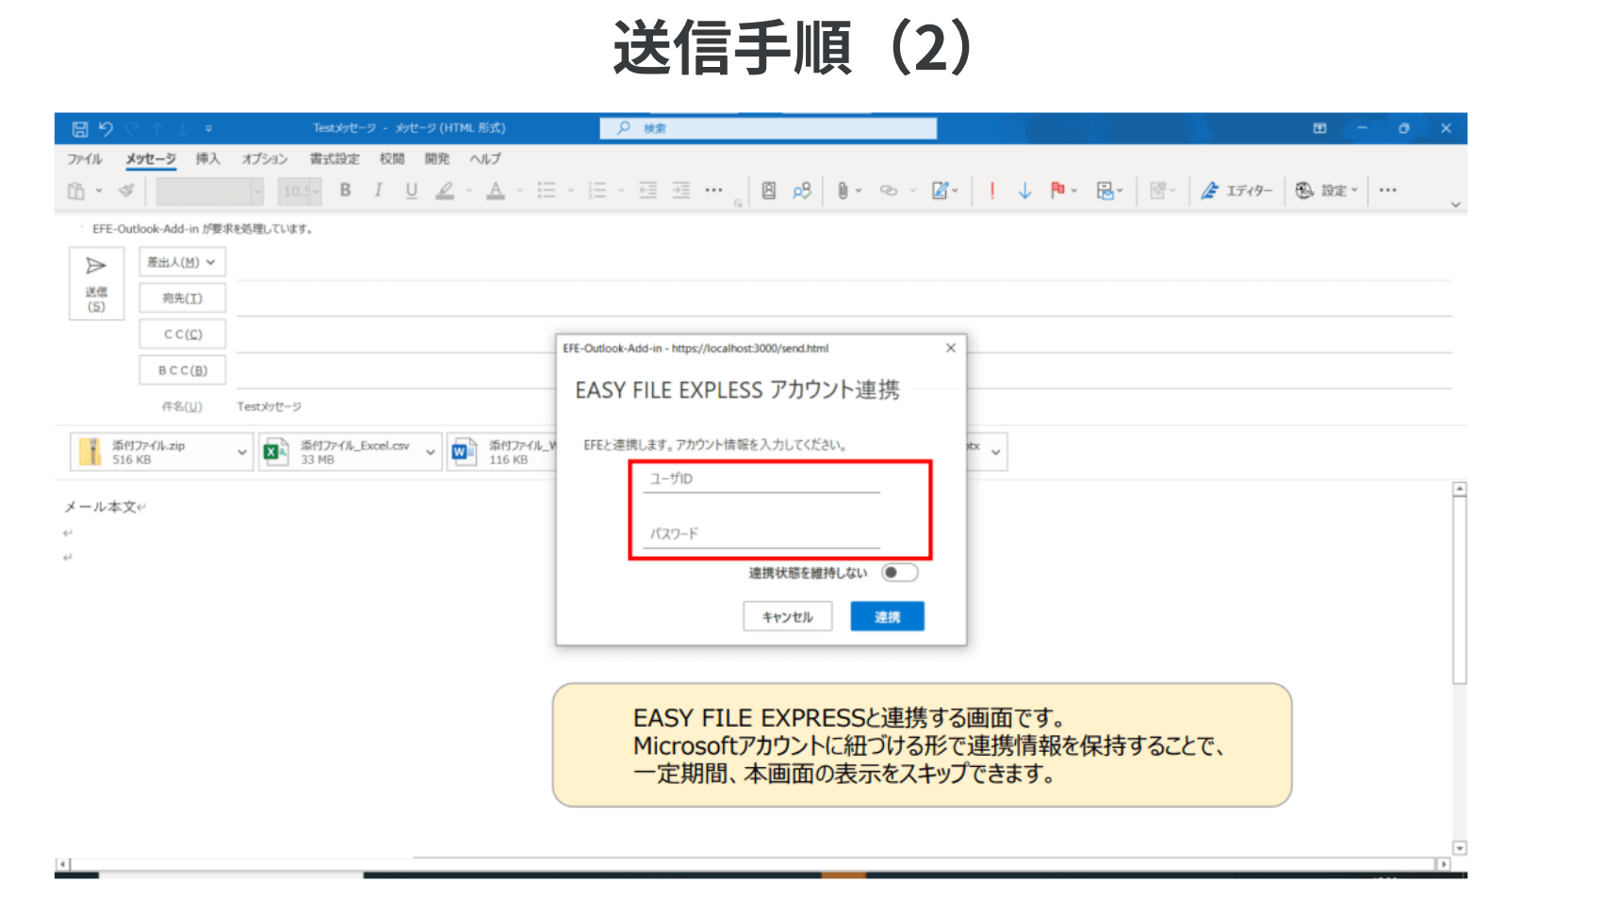Insert a bulleted list
Screen dimensions: 1621x915
pyautogui.click(x=547, y=190)
